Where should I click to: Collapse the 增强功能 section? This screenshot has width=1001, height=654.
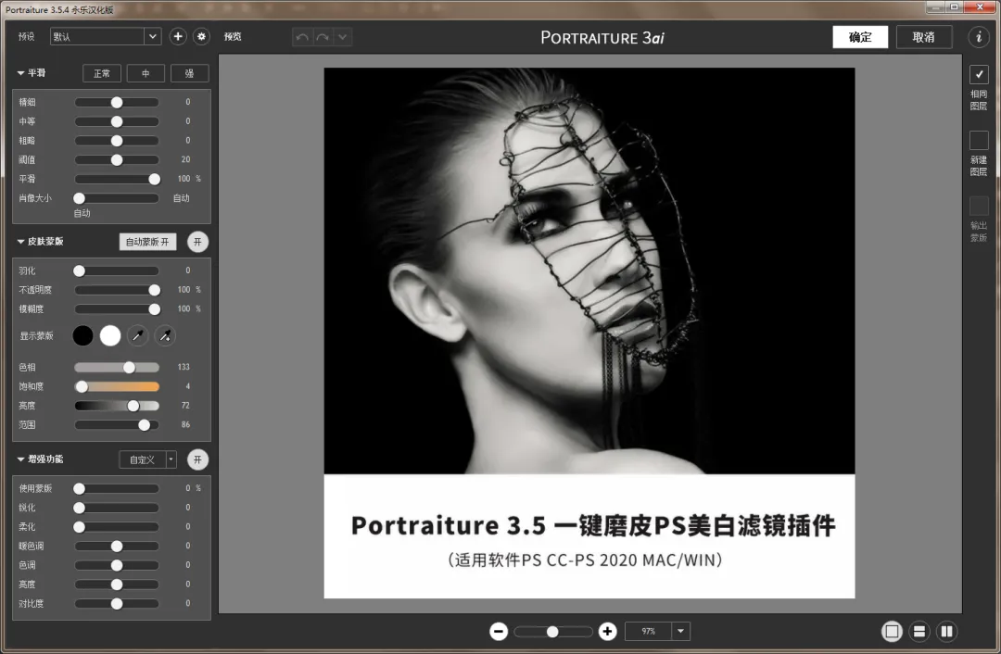[20, 459]
